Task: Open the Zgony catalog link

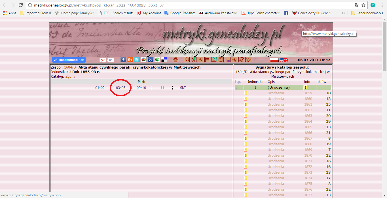Action: (70, 76)
